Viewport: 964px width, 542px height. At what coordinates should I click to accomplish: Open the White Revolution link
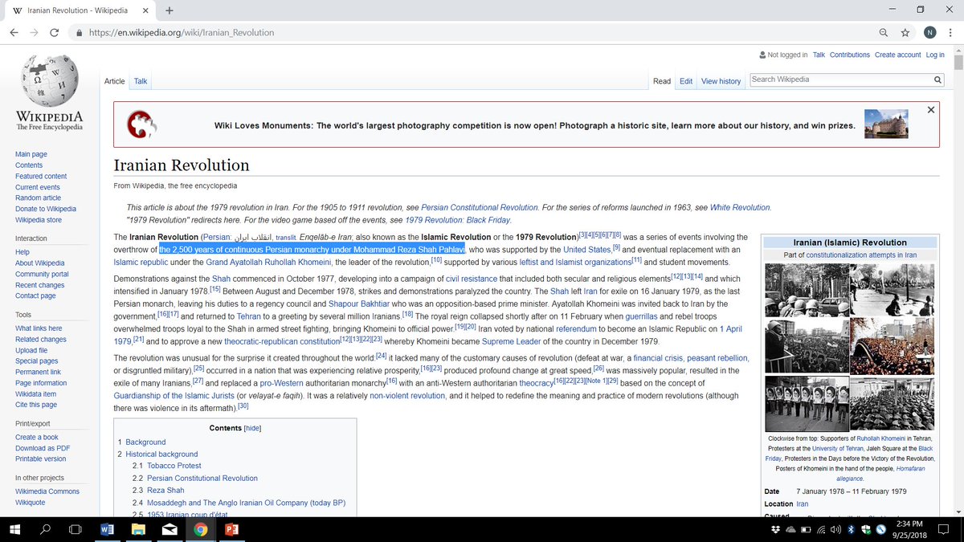[x=740, y=207]
